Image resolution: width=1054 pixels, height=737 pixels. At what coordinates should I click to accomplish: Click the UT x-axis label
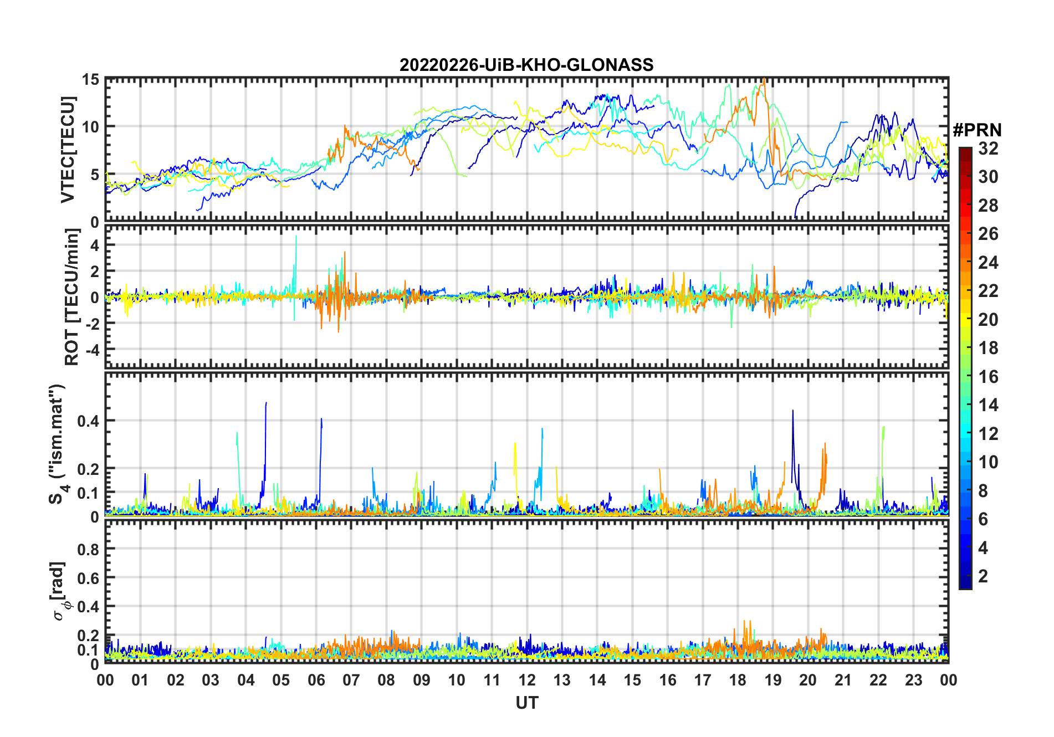[x=526, y=703]
